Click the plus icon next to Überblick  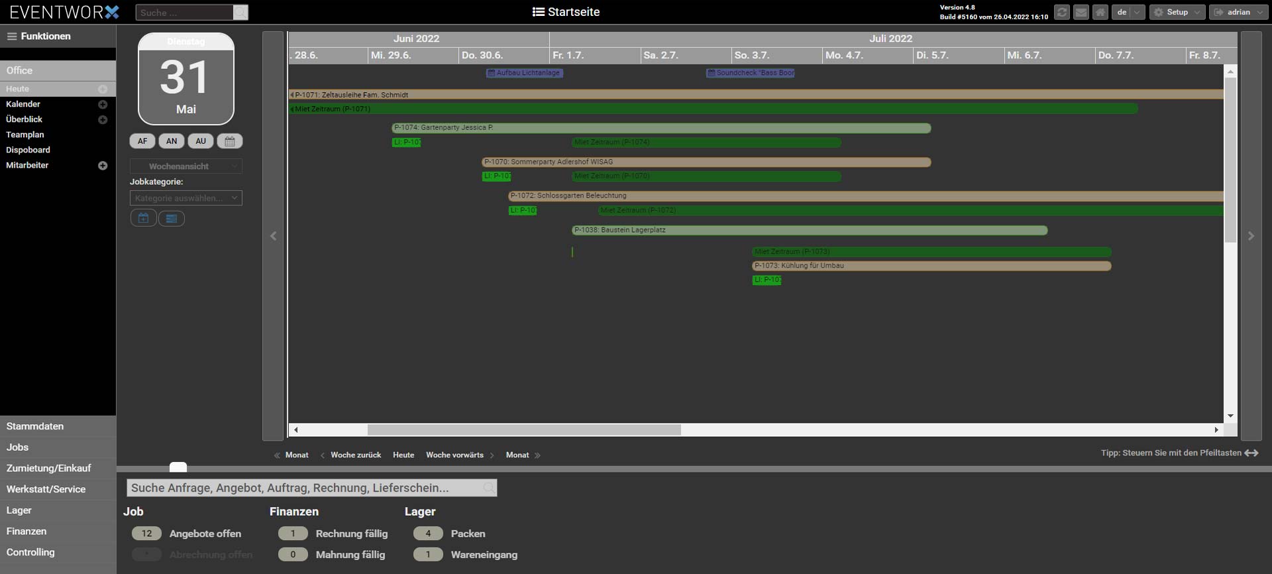[103, 119]
